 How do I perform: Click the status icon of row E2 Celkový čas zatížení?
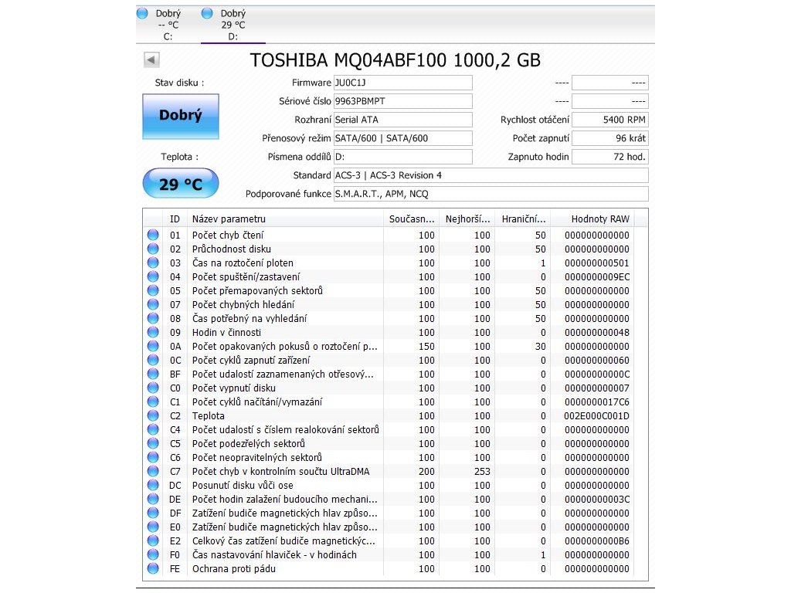point(153,541)
